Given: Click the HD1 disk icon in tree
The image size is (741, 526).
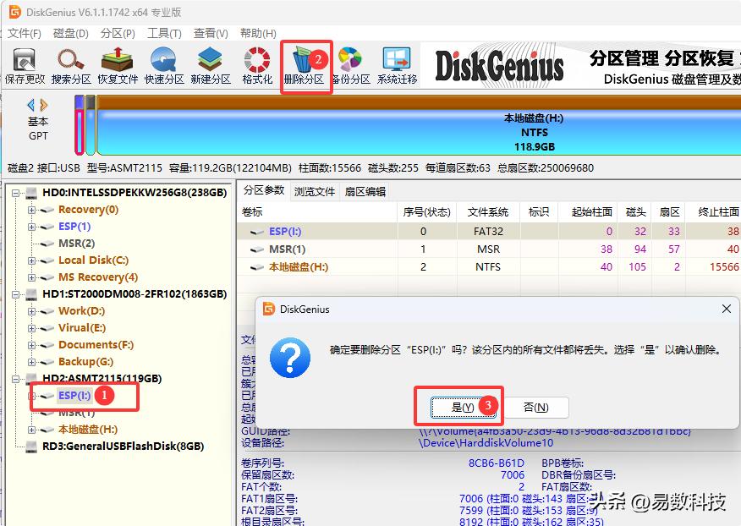Looking at the screenshot, I should pos(31,294).
